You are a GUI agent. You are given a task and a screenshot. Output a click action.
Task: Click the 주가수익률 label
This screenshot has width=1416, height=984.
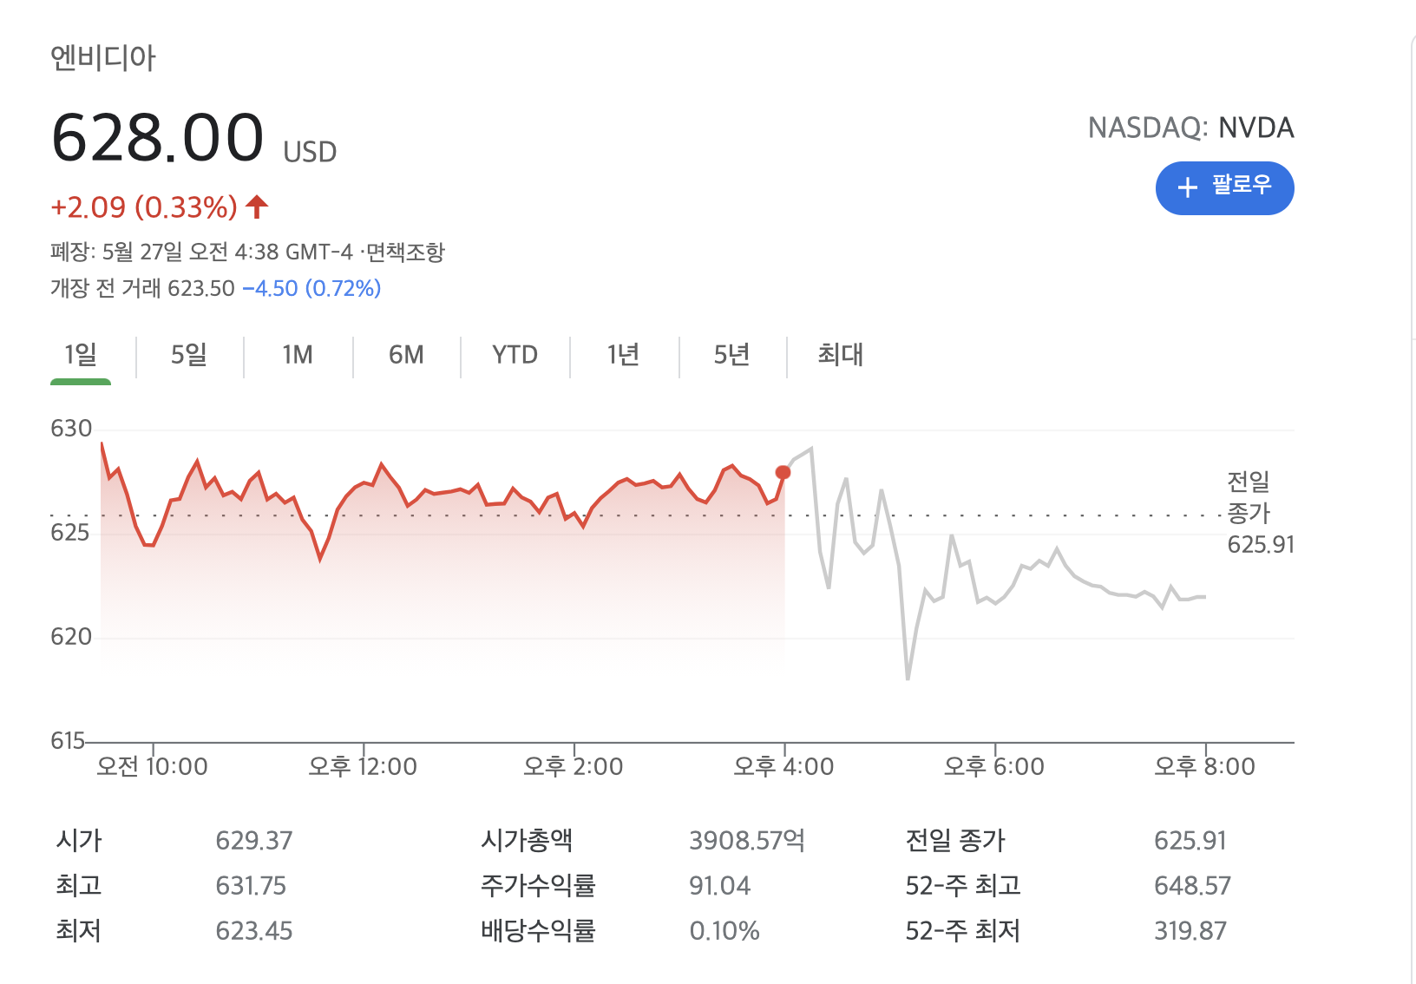pyautogui.click(x=538, y=885)
